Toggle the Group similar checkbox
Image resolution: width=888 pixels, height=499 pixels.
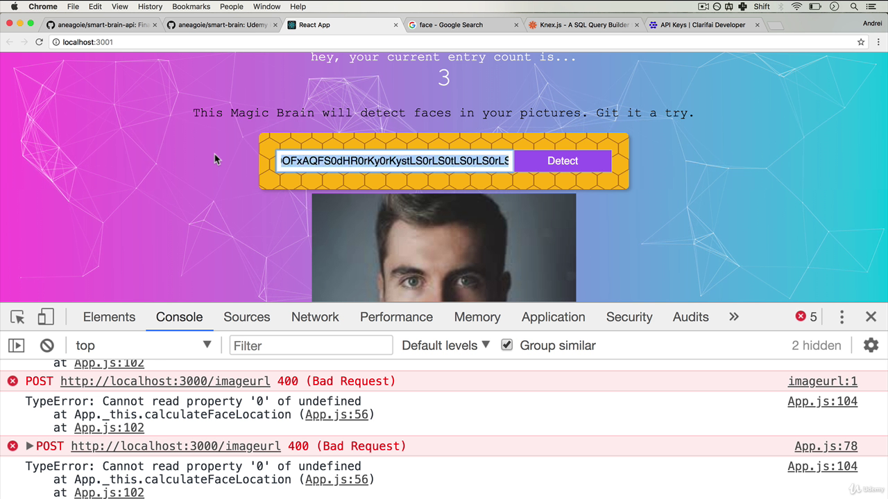(507, 345)
